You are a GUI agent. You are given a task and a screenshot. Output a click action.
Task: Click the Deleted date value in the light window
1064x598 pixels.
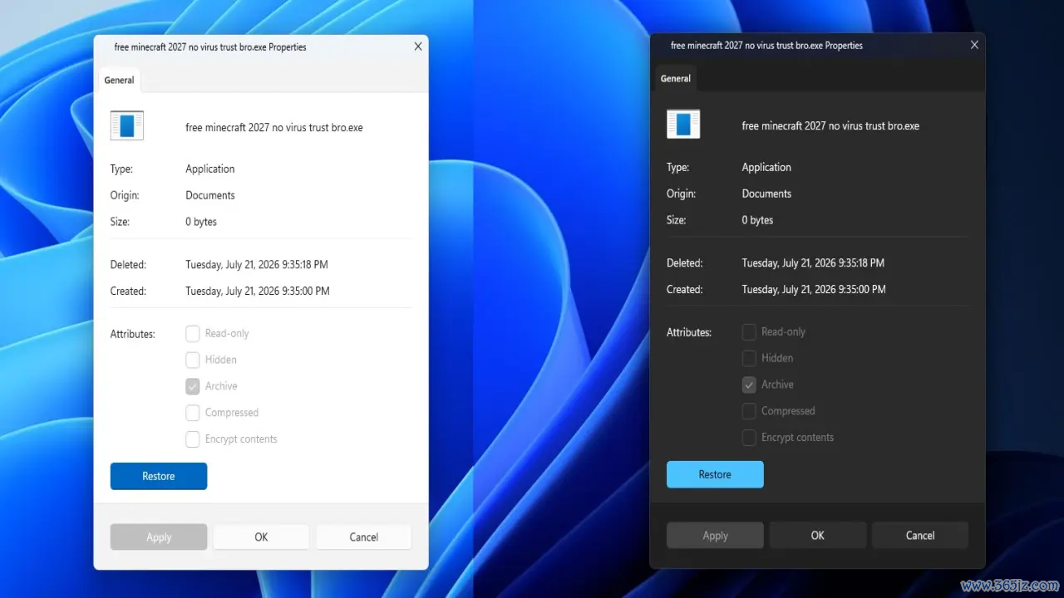click(x=257, y=265)
